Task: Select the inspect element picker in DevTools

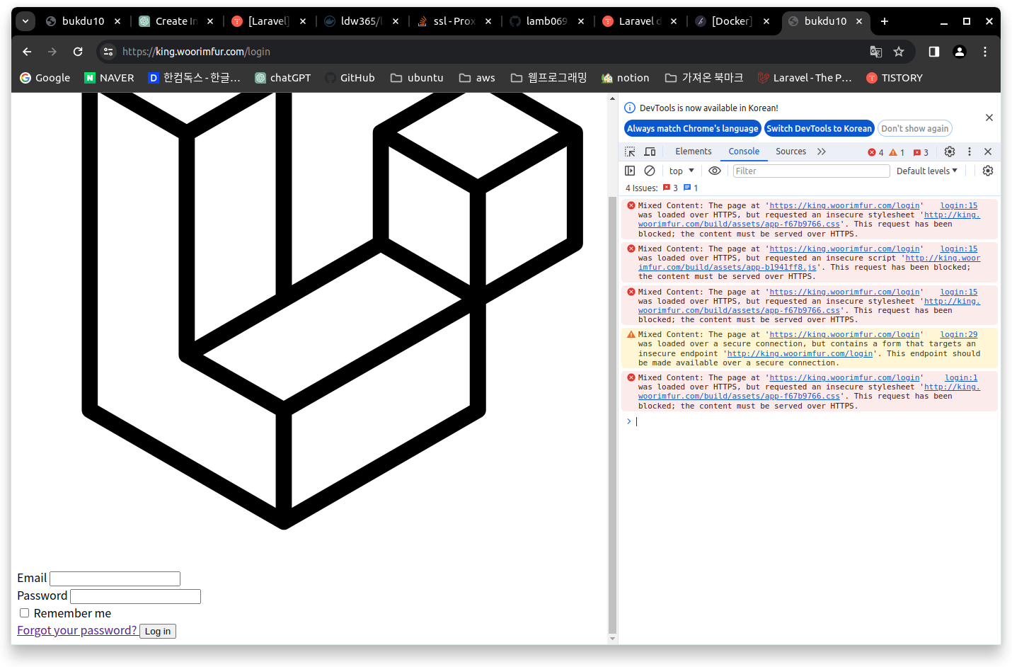Action: [630, 152]
